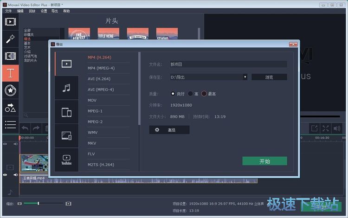Select the Highest quality radio button
The height and width of the screenshot is (218, 348).
pyautogui.click(x=204, y=94)
